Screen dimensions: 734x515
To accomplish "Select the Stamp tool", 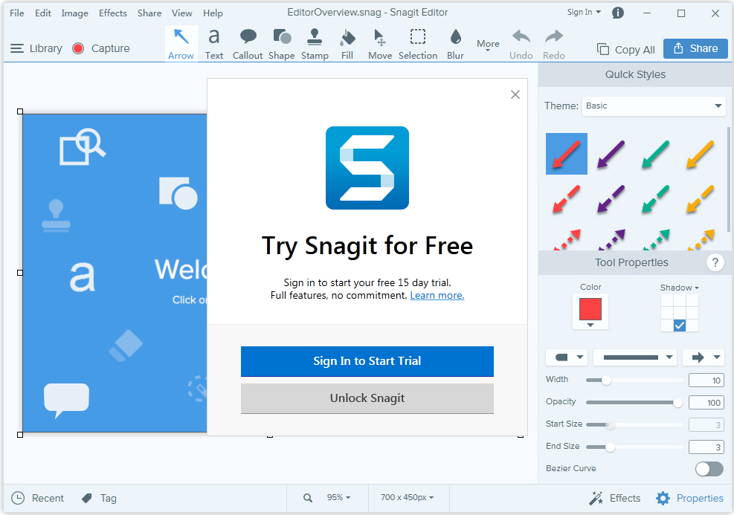I will (315, 44).
